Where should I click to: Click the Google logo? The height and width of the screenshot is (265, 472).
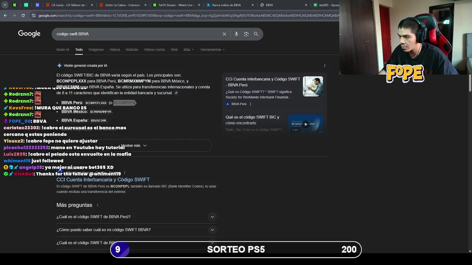(29, 34)
